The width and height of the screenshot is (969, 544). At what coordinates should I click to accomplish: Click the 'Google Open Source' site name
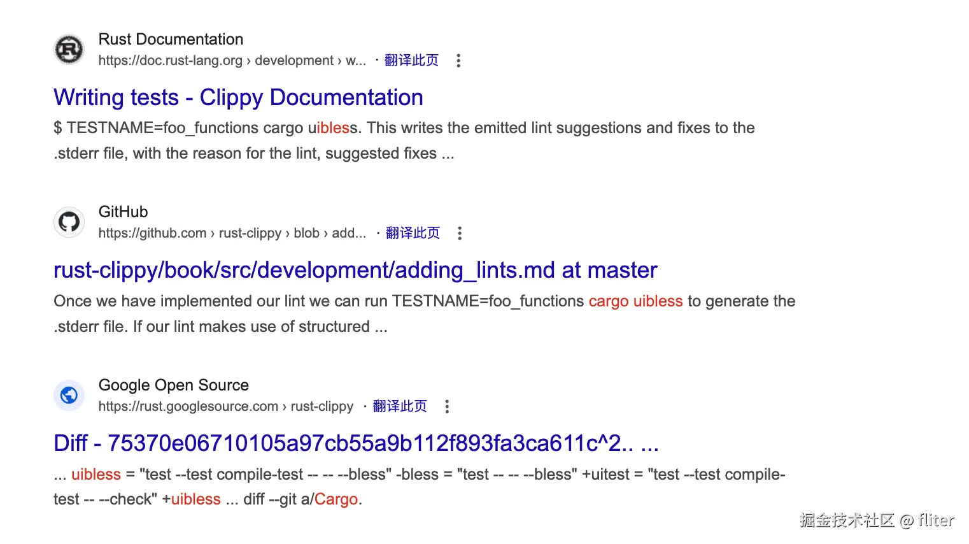[173, 385]
